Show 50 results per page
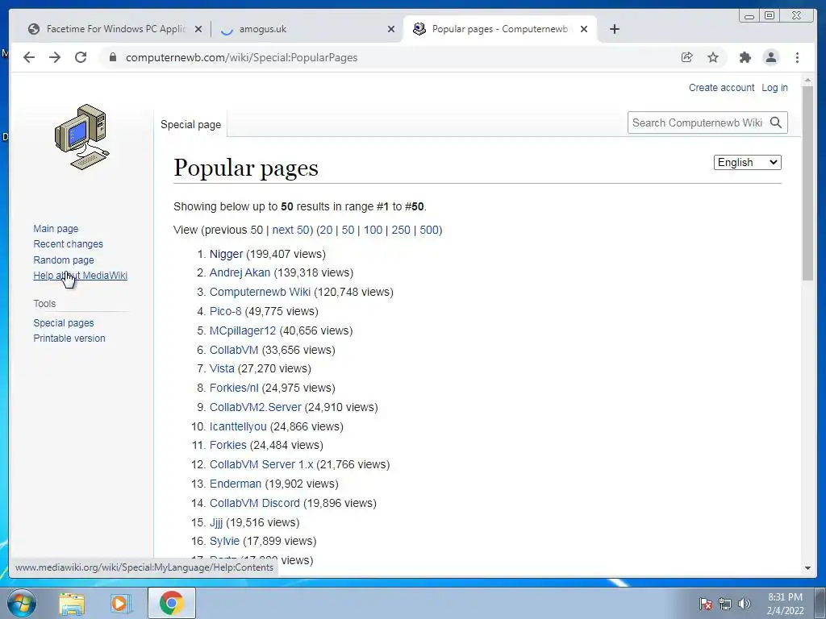Viewport: 826px width, 619px height. (x=348, y=230)
